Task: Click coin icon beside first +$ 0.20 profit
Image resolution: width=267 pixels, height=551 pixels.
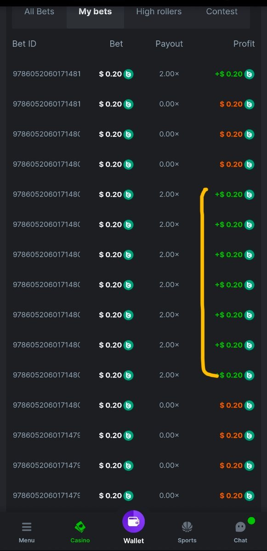Action: point(249,74)
